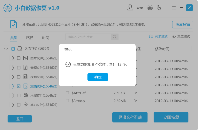The height and width of the screenshot is (130, 199).
Task: Collapse the D:(NTFS) drive tree node
Action: pos(6,49)
